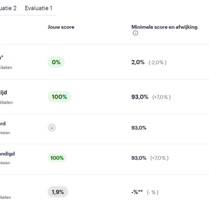Click the (- %) deviation text
The image size is (209, 209).
tap(153, 192)
